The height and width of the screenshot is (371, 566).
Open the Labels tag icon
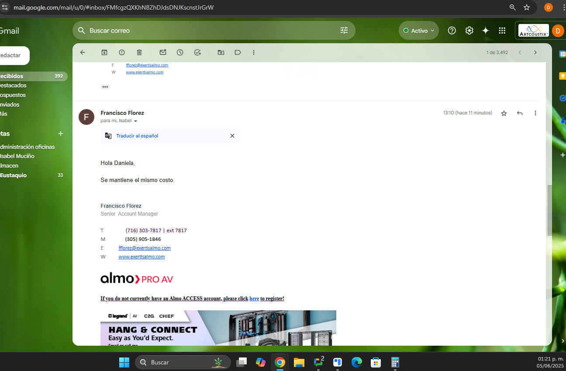tap(238, 52)
